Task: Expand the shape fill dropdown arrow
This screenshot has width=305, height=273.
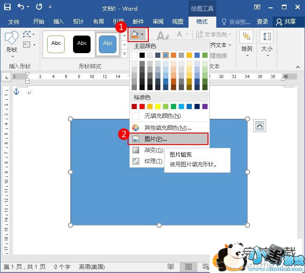Action: (143, 35)
